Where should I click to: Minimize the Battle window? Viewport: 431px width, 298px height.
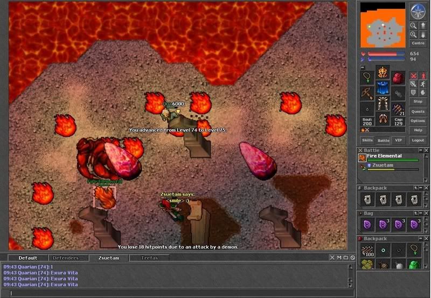421,150
